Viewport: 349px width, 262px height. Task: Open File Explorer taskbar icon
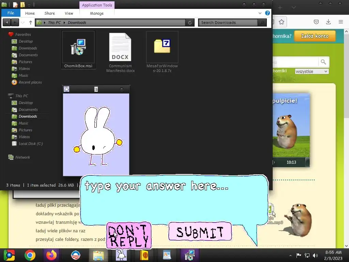click(98, 255)
